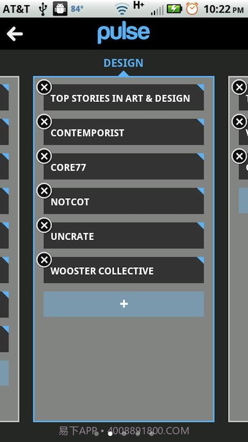This screenshot has height=442, width=248.
Task: Delete the Core77 source
Action: coord(44,156)
